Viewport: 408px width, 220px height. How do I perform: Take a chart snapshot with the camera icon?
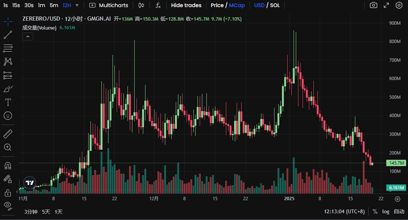coord(373,5)
